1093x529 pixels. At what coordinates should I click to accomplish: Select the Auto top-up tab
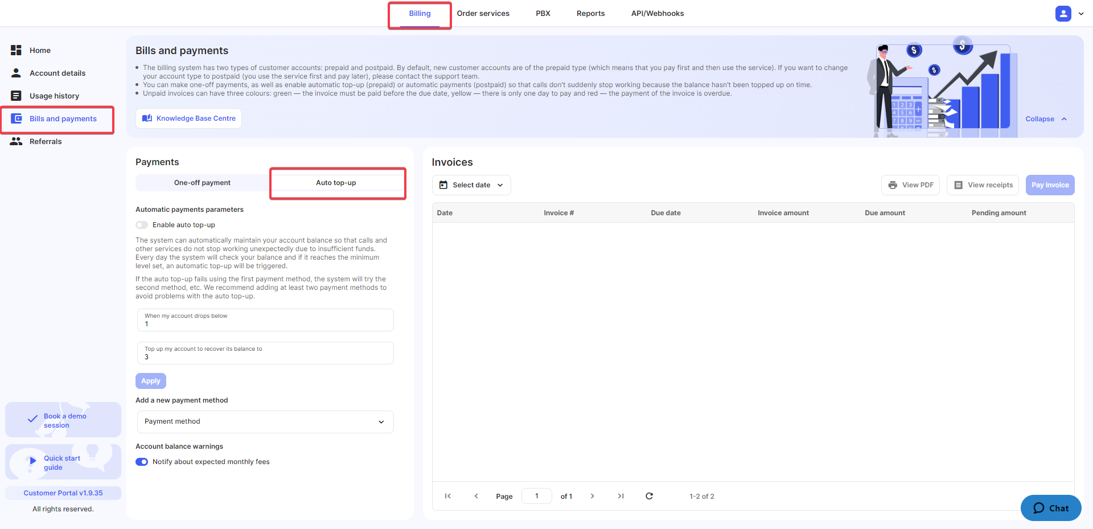point(336,183)
